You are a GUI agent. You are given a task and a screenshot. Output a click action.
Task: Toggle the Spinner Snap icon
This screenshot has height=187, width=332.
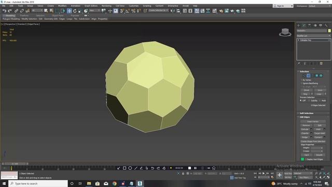click(x=139, y=11)
